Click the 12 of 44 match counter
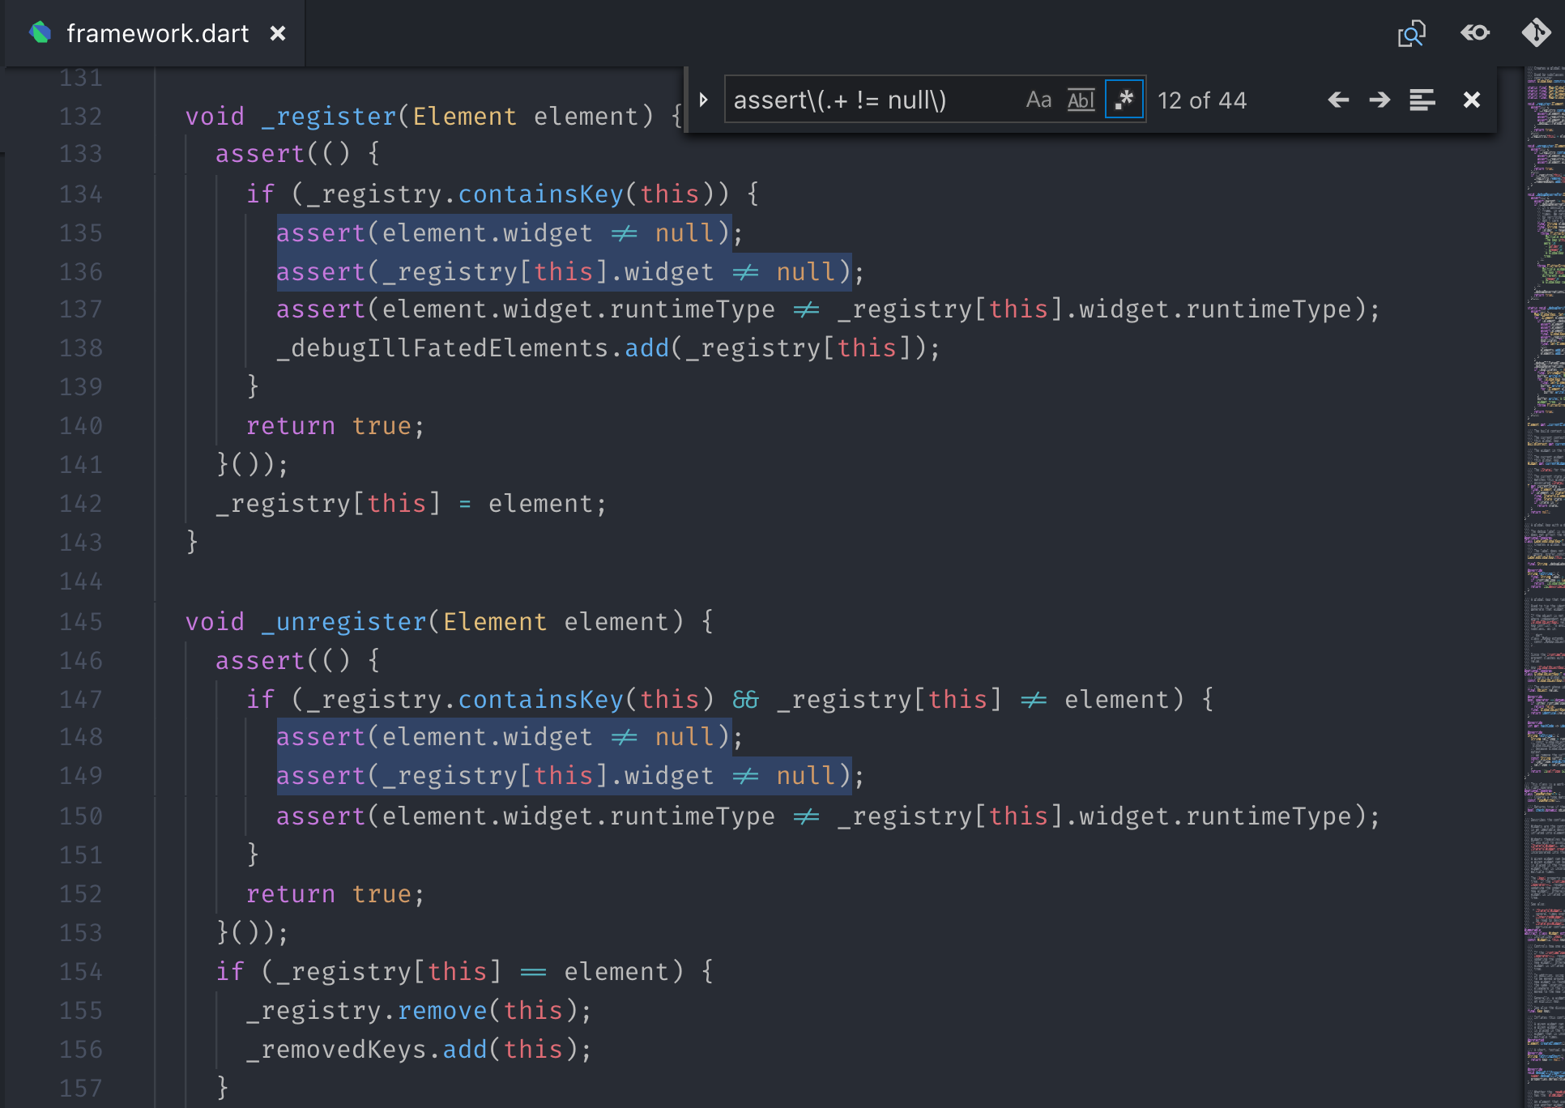 (1201, 100)
